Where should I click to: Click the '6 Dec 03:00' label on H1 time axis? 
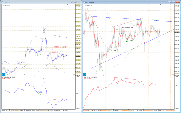click(57, 110)
